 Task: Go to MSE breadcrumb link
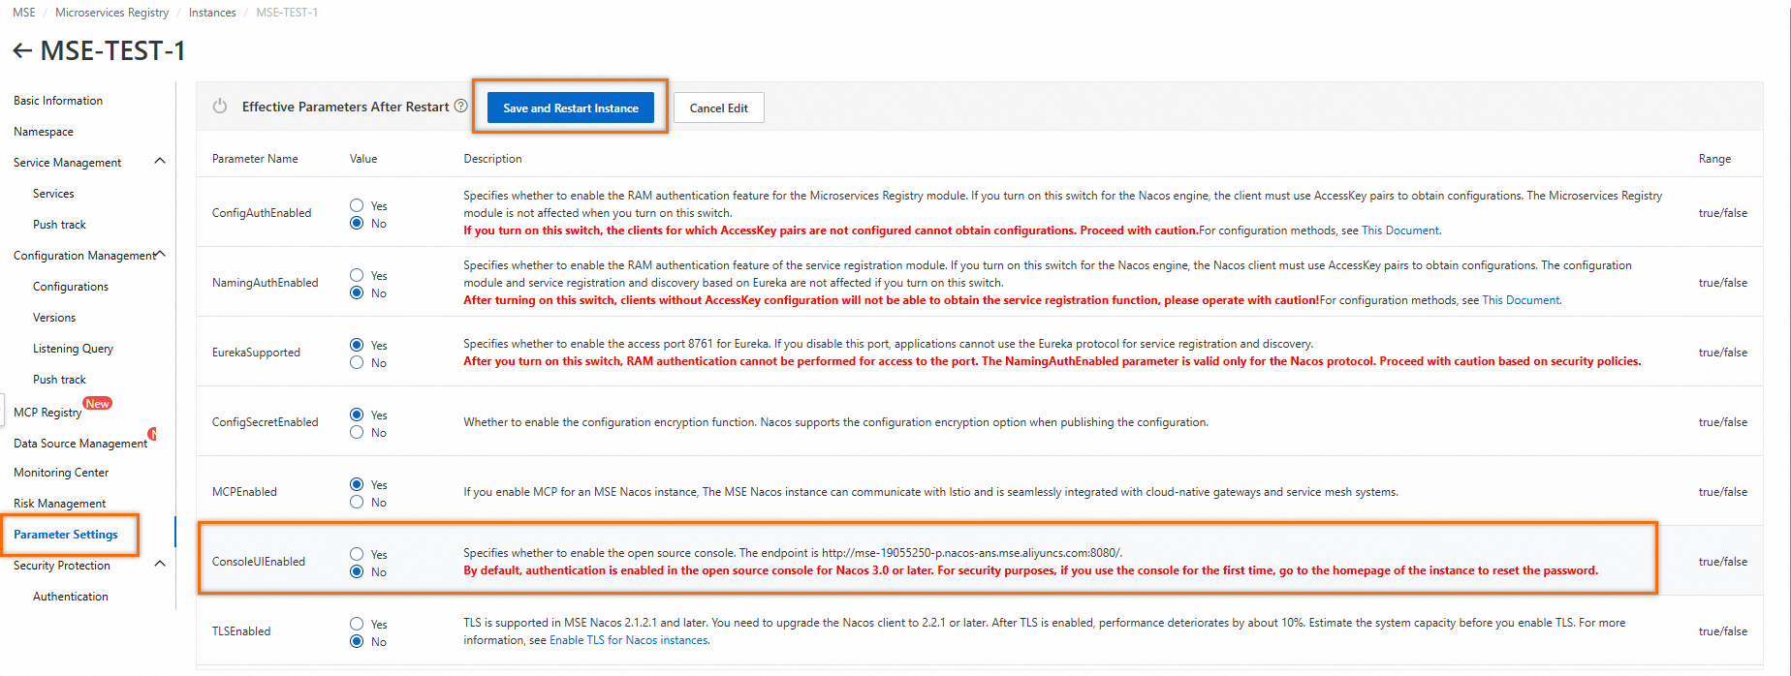[24, 13]
